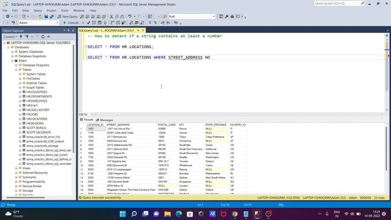Pin the Object Explorer panel
Image resolution: width=391 pixels, height=220 pixels.
68,31
